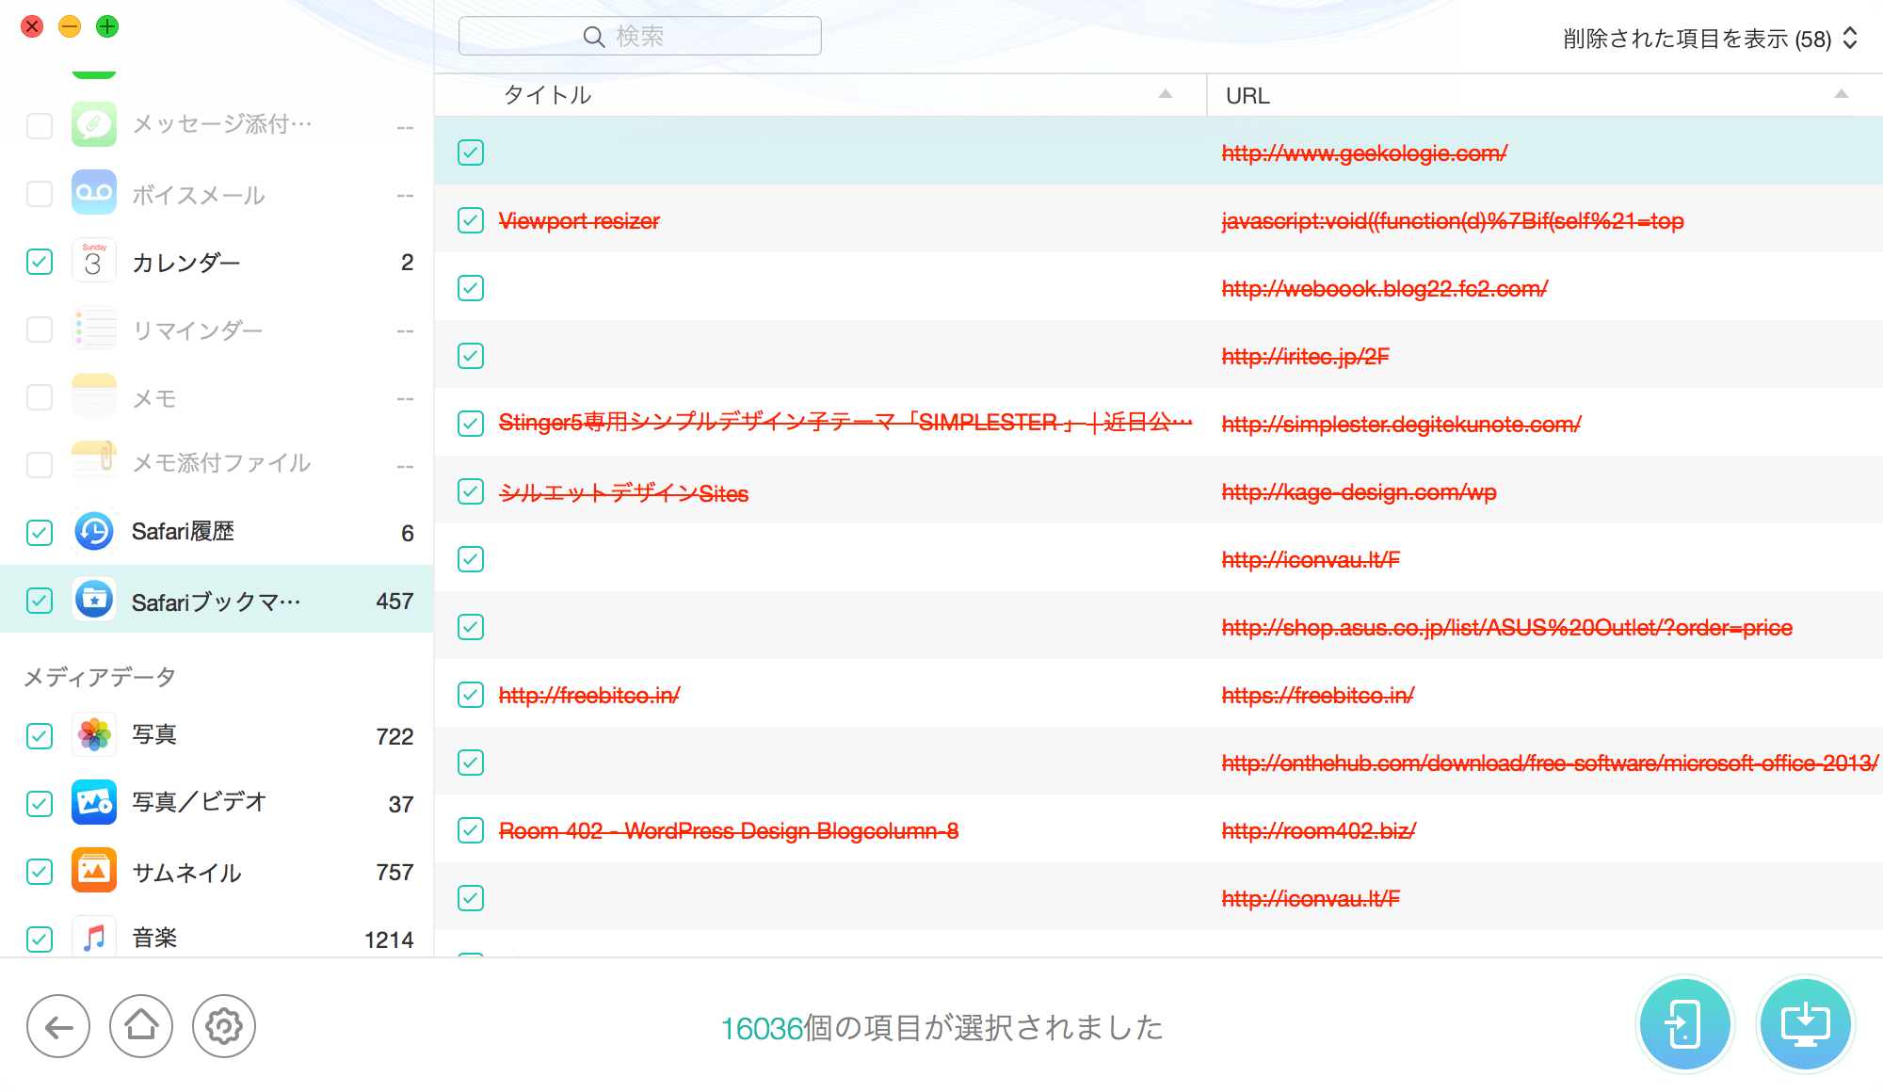Uncheck the サムネイル checkbox
This screenshot has height=1092, width=1883.
point(40,872)
